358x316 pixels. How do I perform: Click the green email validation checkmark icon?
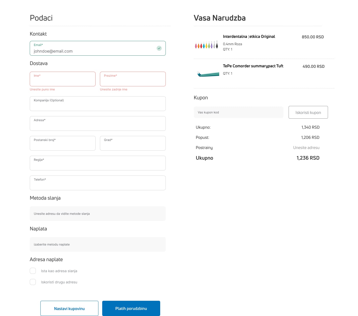point(159,48)
